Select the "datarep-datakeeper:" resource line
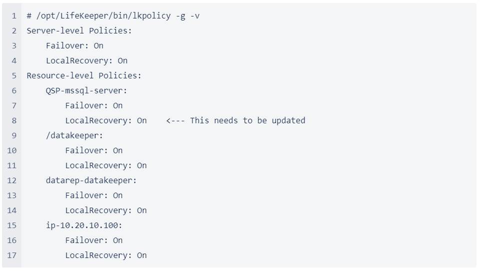 [91, 180]
